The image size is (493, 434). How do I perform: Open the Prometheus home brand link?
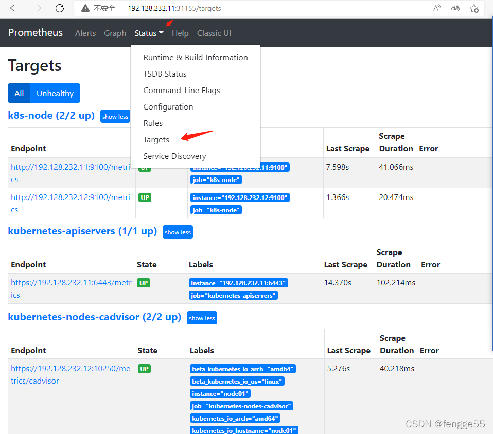click(36, 33)
